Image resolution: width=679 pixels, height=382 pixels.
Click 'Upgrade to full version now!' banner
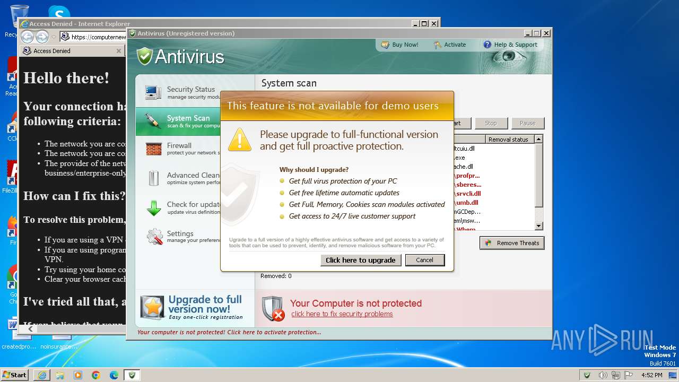click(195, 308)
